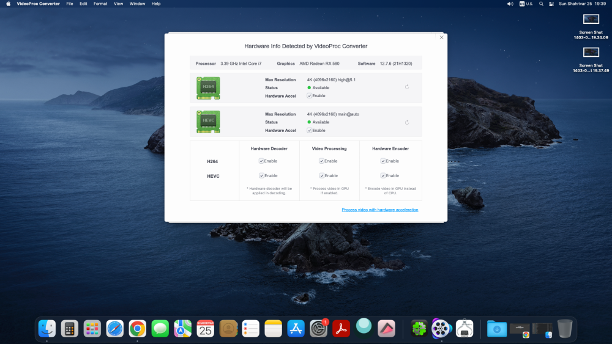
Task: Toggle H264 Hardware Accel Enable checkbox
Action: tap(309, 96)
